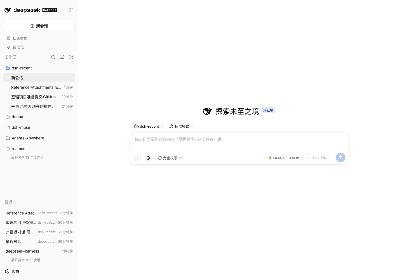Expand the dsh-muse workspace folder
The image size is (403, 280).
[x=39, y=127]
